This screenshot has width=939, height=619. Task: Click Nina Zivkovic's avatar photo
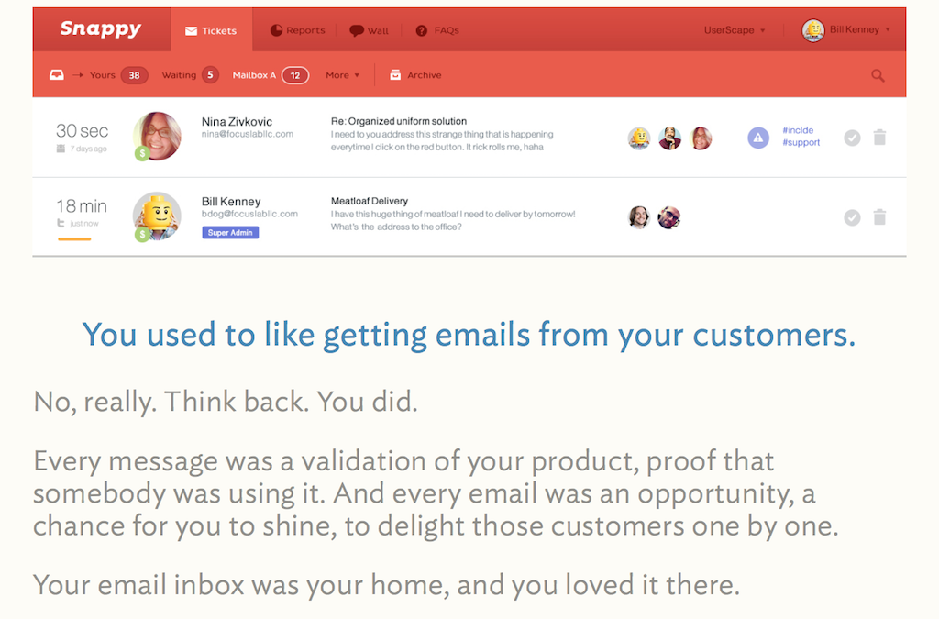point(157,136)
